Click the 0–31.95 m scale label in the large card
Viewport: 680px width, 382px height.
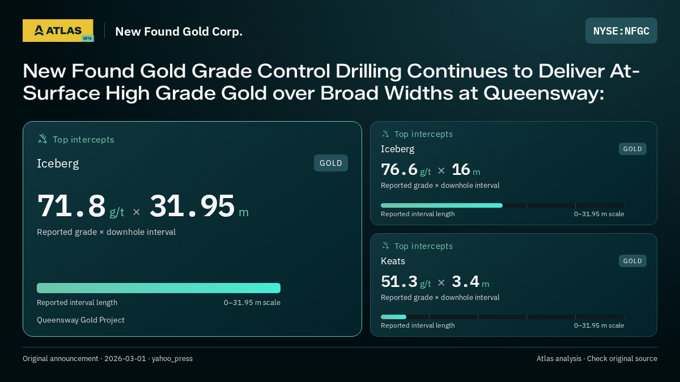pos(252,302)
